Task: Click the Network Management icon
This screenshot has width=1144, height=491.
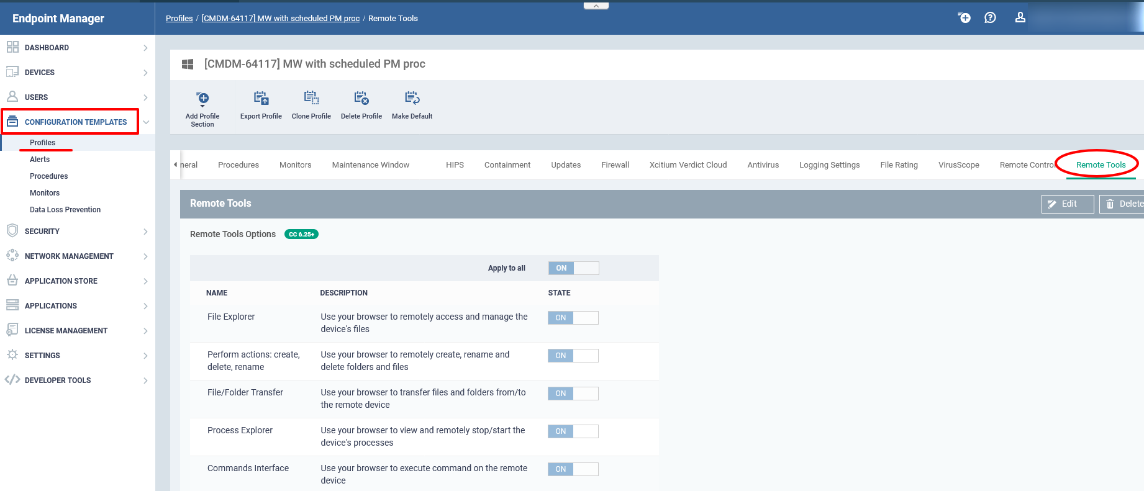Action: (x=12, y=256)
